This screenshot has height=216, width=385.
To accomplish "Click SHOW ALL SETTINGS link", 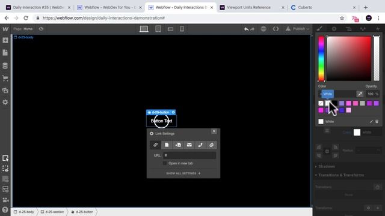I will coord(183,173).
